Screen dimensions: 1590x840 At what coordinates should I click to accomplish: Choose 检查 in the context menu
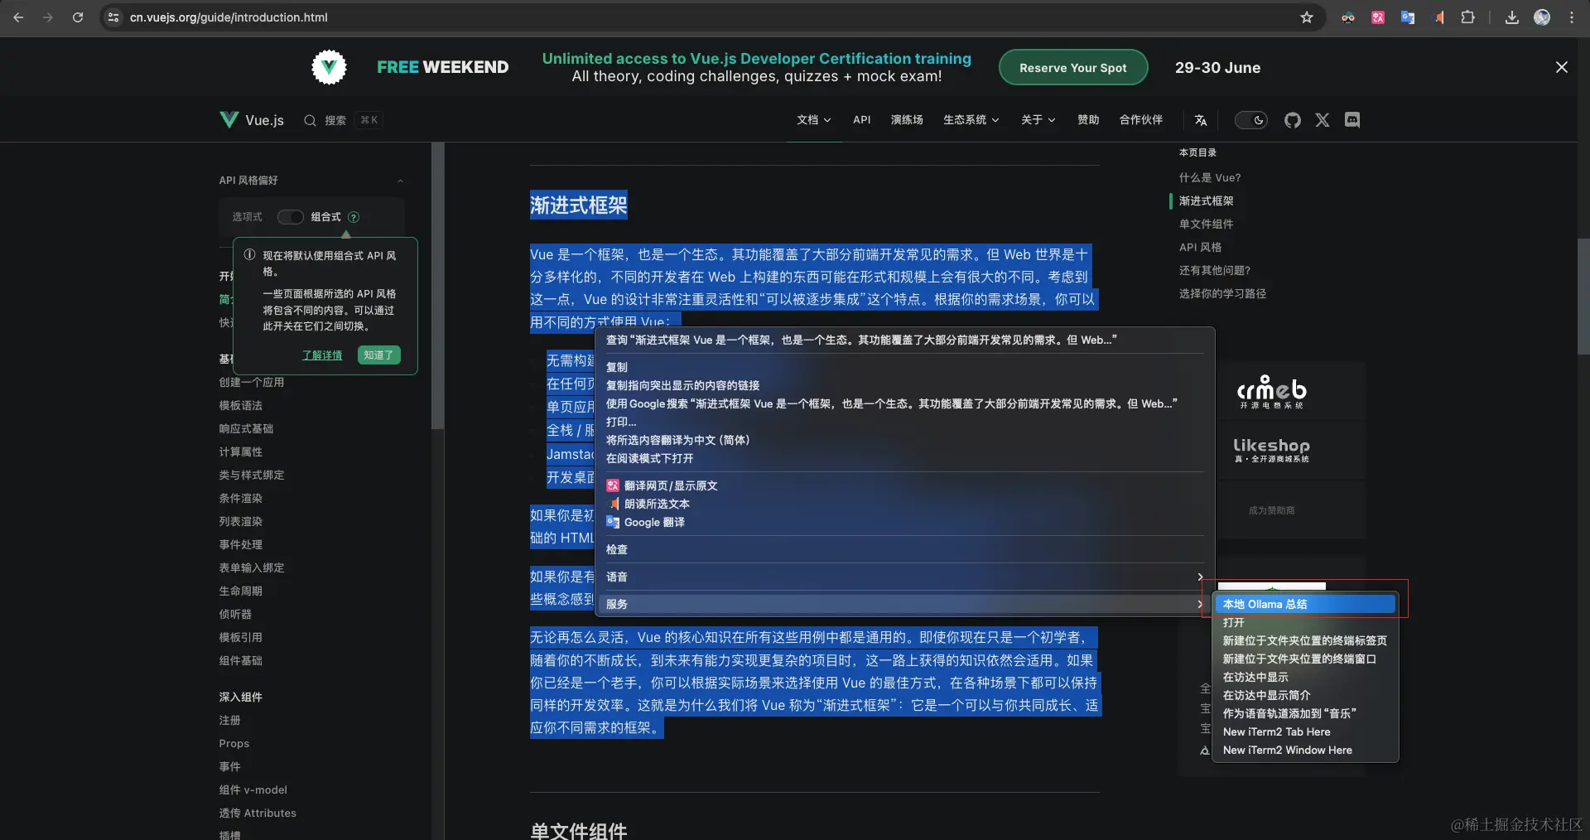905,549
